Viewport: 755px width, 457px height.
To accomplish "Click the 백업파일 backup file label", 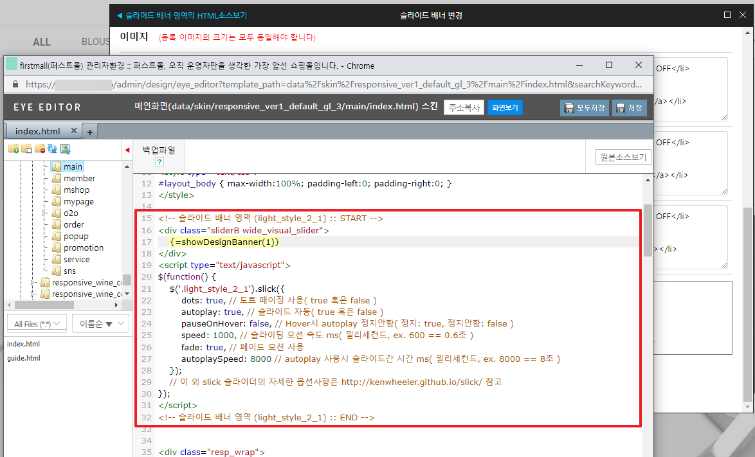I will (x=159, y=150).
